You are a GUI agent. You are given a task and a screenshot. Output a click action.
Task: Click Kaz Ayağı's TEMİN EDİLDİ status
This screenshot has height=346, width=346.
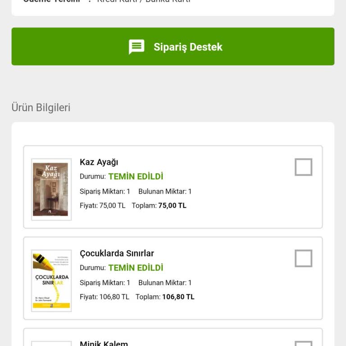[136, 177]
